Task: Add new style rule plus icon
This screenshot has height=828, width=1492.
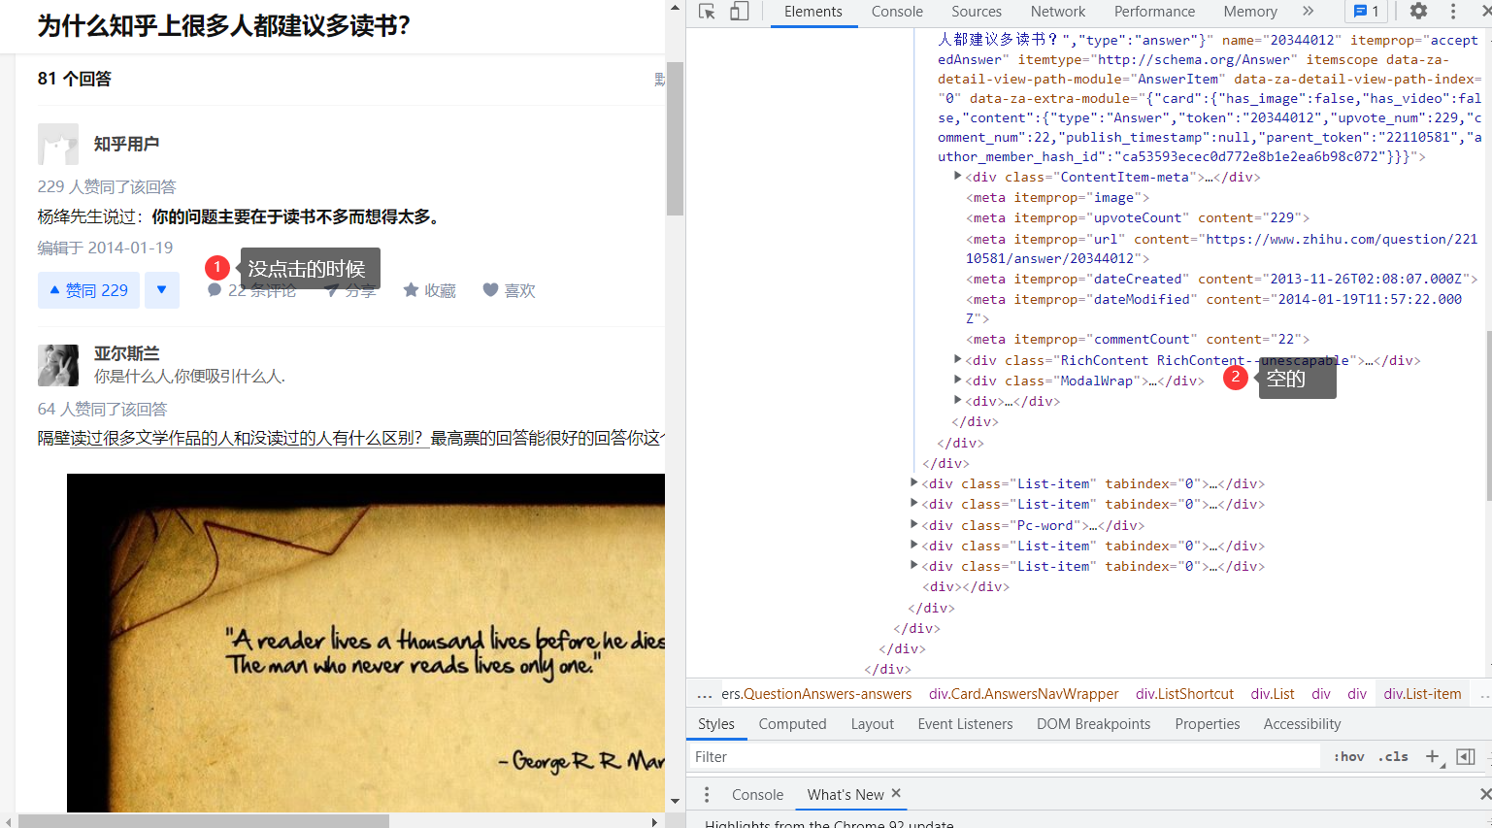Action: [x=1432, y=757]
